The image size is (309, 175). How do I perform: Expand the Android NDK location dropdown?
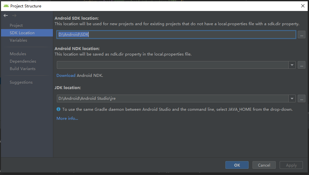pyautogui.click(x=292, y=65)
